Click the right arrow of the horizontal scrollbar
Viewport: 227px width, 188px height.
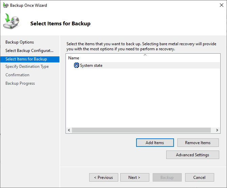tap(217, 130)
